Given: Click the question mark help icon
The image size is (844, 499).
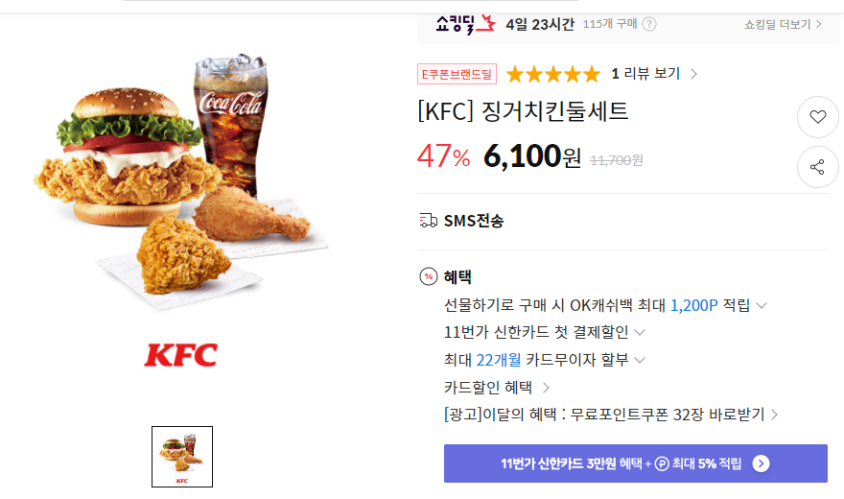Looking at the screenshot, I should [x=649, y=24].
